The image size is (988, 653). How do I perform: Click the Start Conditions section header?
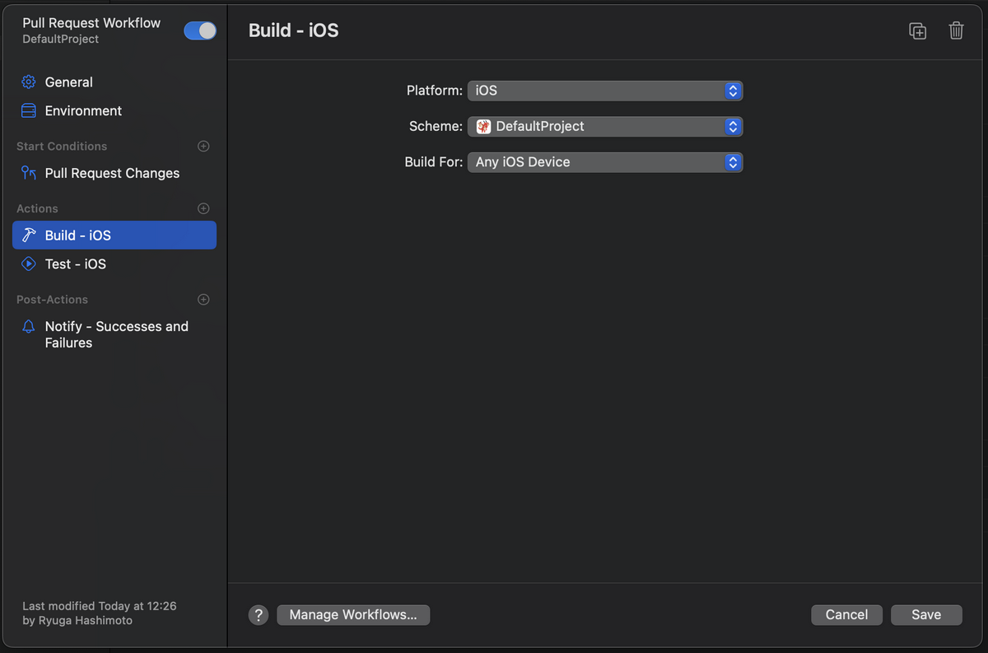(x=62, y=147)
